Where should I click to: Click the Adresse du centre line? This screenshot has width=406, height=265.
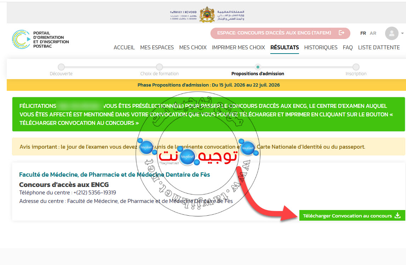[126, 201]
